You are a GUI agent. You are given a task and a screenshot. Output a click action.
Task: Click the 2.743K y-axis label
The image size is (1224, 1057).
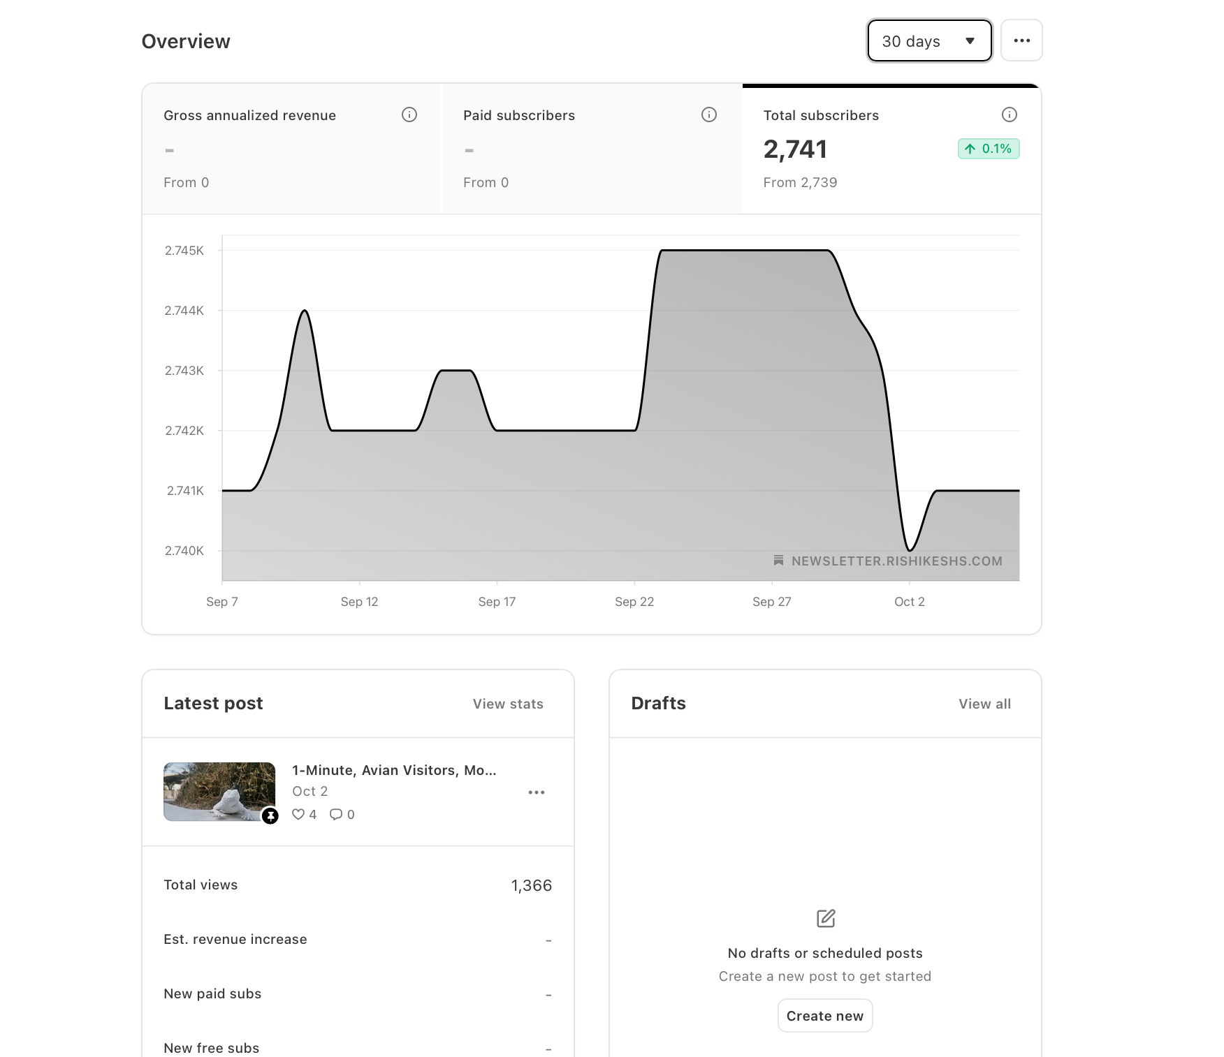click(184, 371)
